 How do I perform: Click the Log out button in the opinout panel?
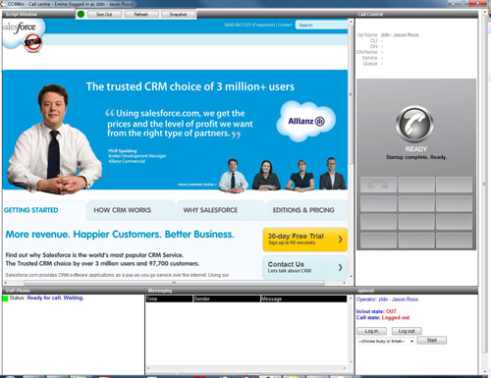(x=407, y=331)
